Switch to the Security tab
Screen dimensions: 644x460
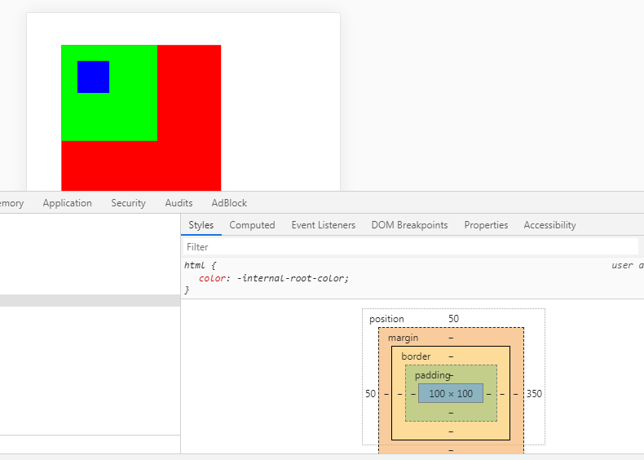128,203
